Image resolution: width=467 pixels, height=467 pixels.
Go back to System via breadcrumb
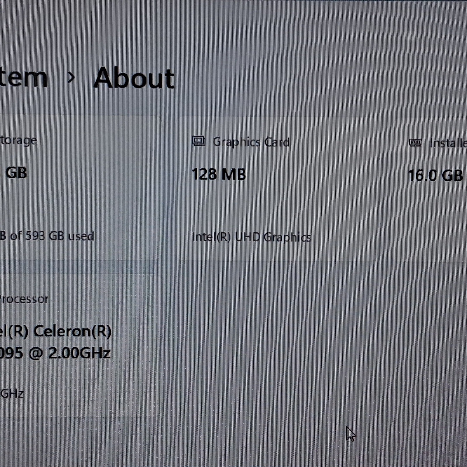[23, 78]
